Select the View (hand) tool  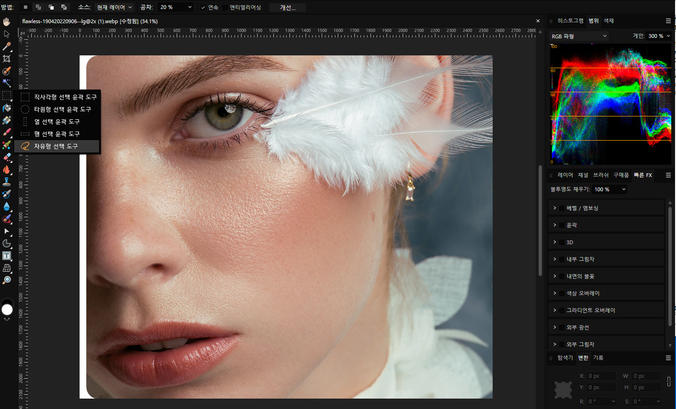7,22
